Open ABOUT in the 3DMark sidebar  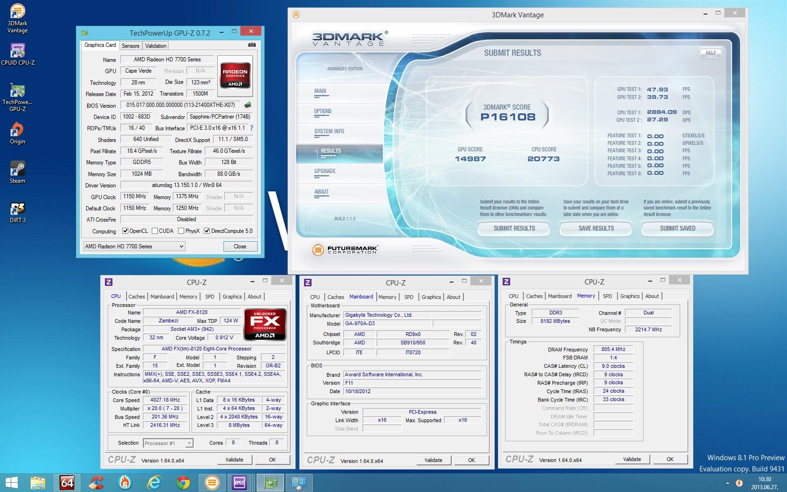tap(321, 192)
